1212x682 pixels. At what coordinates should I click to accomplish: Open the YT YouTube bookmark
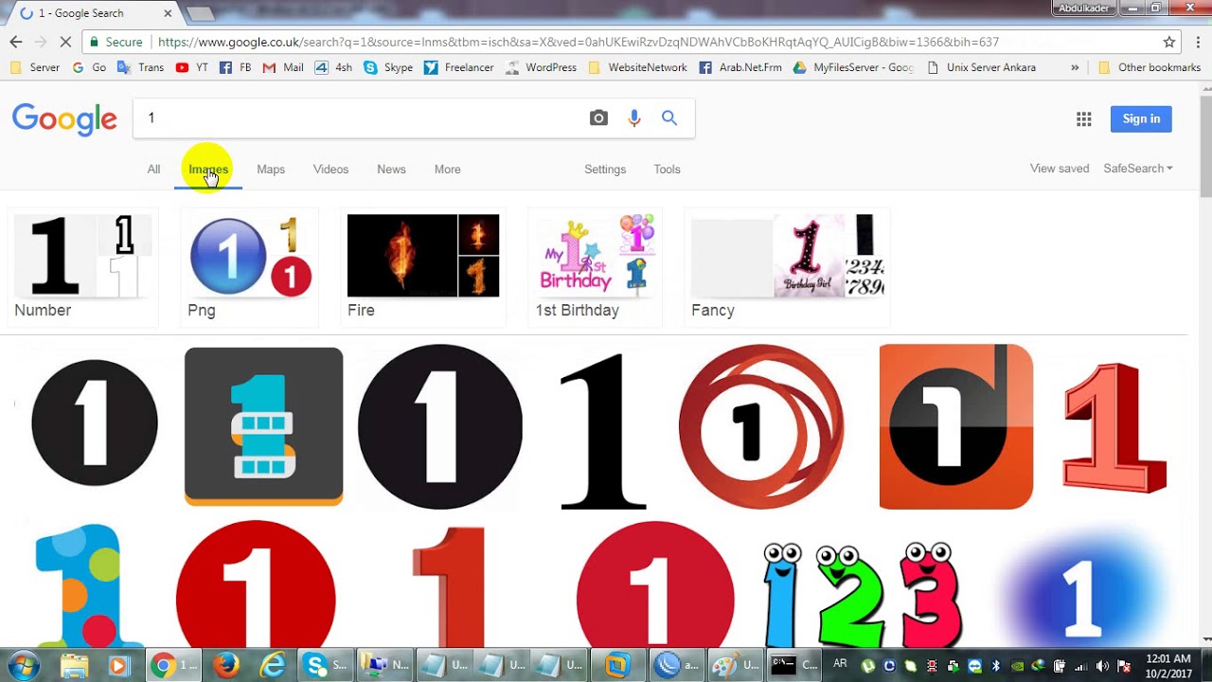point(191,68)
